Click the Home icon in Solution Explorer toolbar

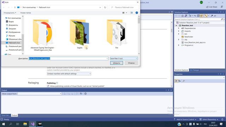(x=183, y=16)
